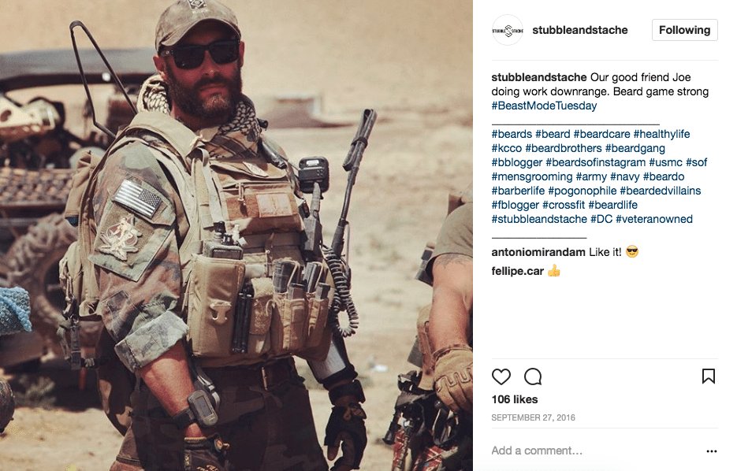The width and height of the screenshot is (737, 471).
Task: Visit antoniomirandam commenter profile
Action: 538,252
